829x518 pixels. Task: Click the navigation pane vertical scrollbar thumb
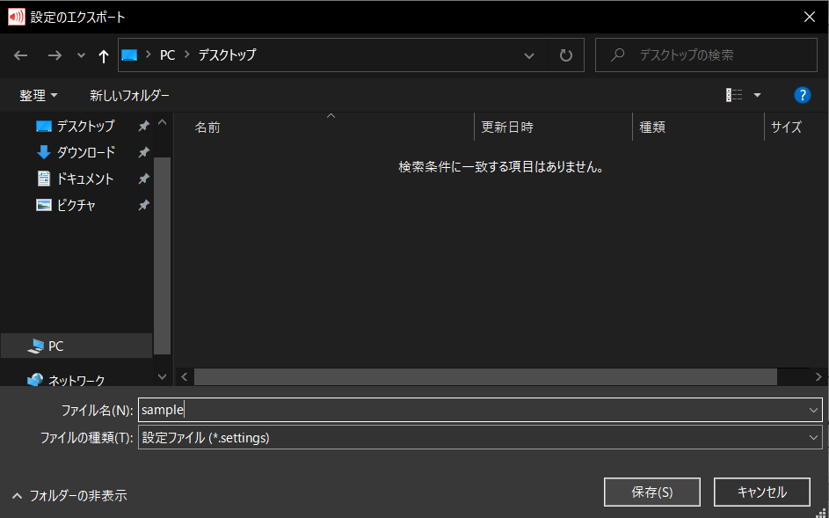pos(163,256)
